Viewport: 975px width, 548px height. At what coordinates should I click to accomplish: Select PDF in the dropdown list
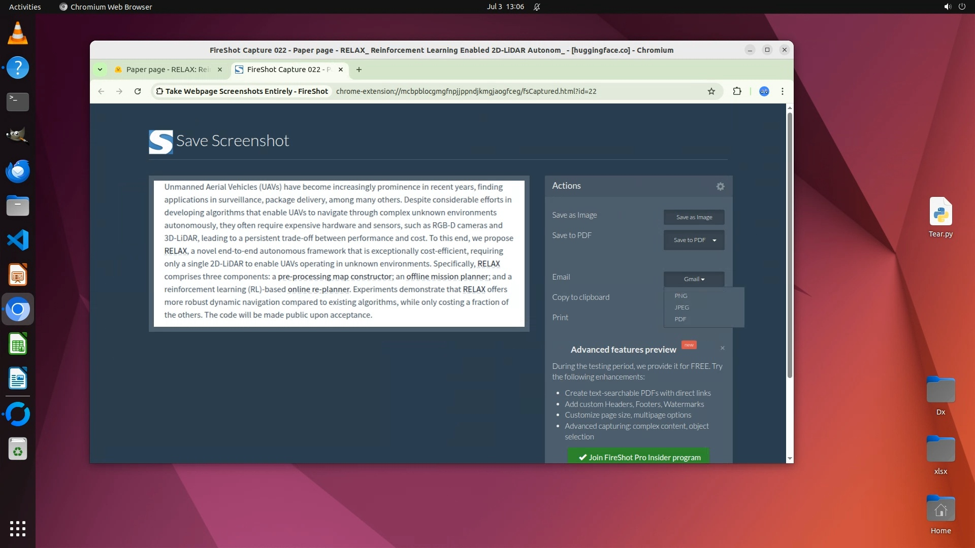pos(680,319)
